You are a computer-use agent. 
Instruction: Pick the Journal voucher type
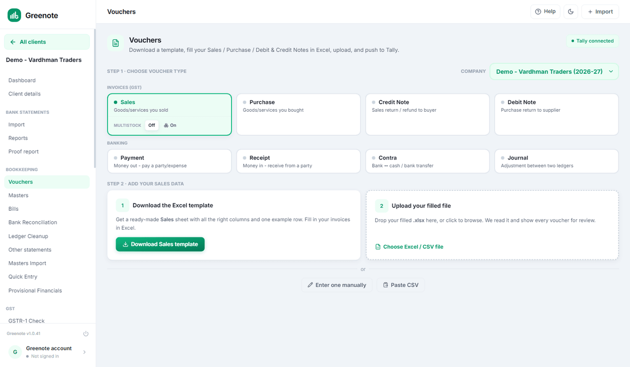[556, 161]
